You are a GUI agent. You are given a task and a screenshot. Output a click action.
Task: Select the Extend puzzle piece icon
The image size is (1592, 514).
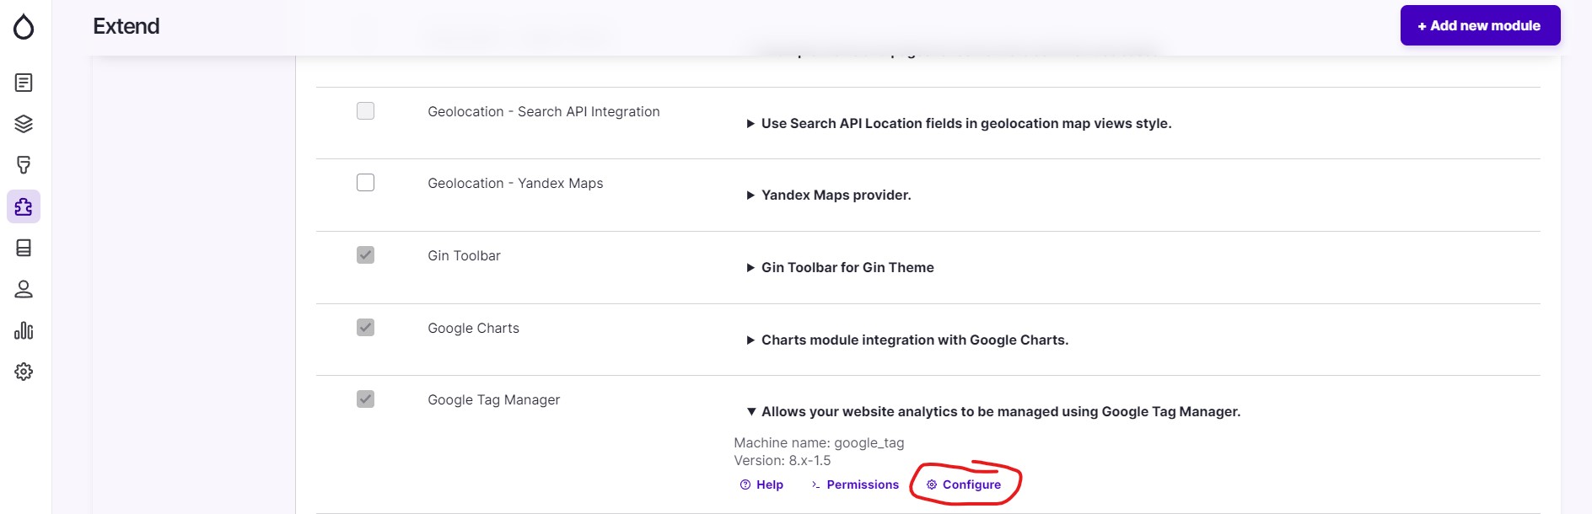(24, 206)
